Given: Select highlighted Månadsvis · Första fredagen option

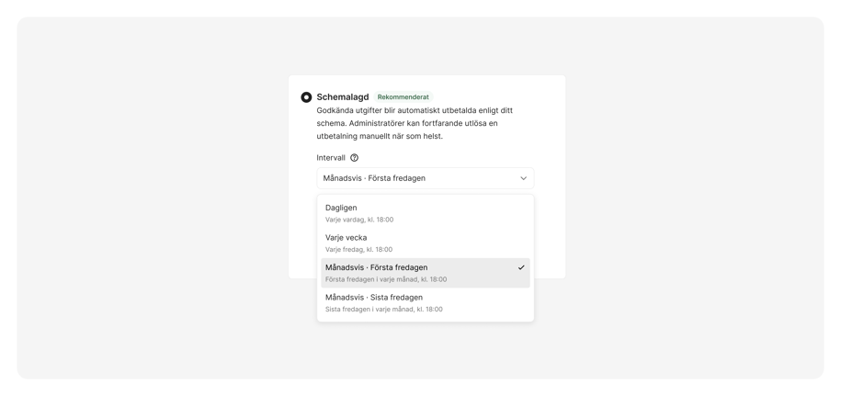Looking at the screenshot, I should 426,273.
